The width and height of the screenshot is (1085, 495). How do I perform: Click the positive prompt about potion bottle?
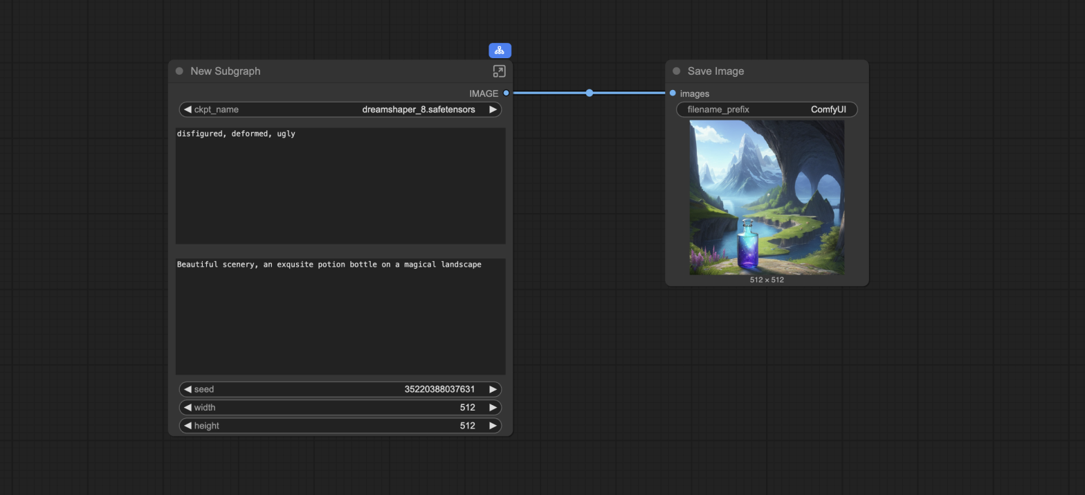(x=340, y=316)
